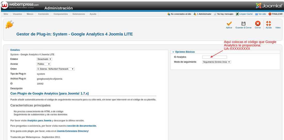Open the Estatus dropdown set to Desactivado
This screenshot has height=140, width=284.
[44, 59]
